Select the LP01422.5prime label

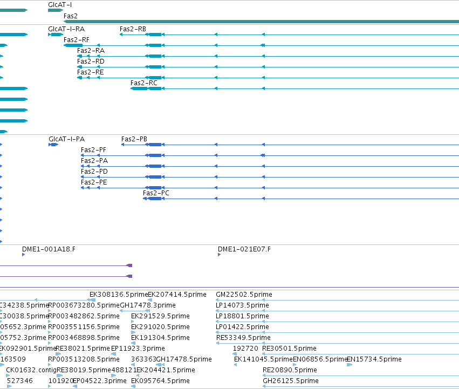(x=242, y=327)
